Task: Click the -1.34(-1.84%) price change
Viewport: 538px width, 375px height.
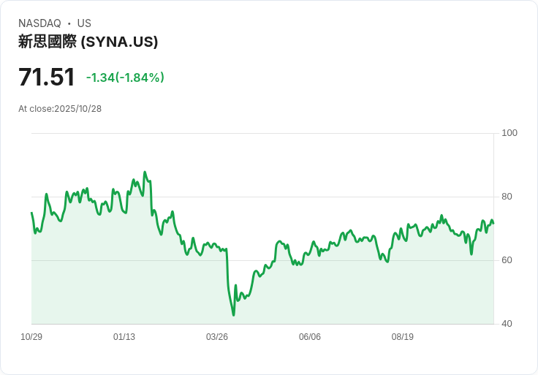Action: [125, 77]
